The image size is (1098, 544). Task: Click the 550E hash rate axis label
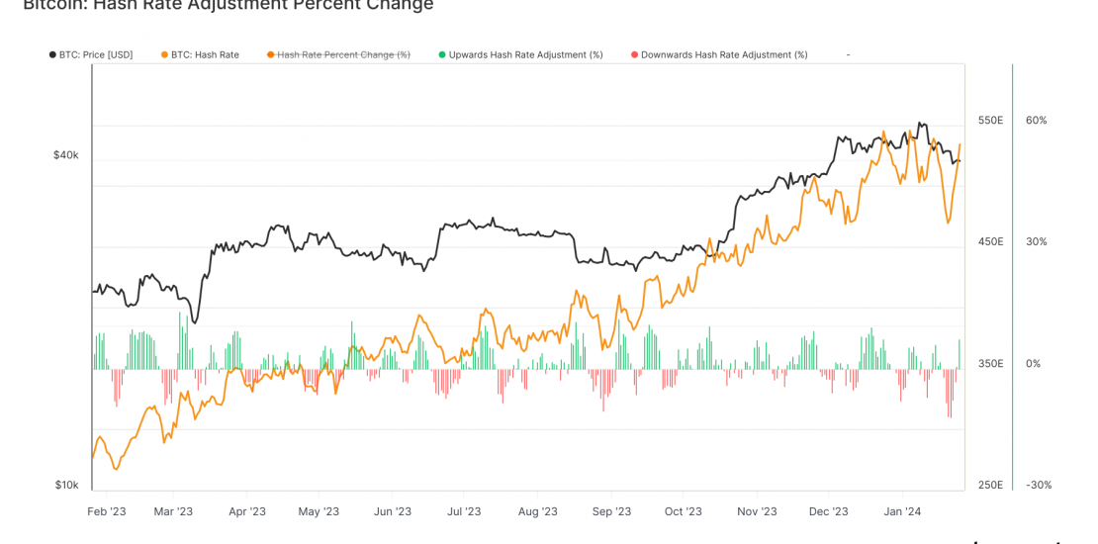[990, 121]
